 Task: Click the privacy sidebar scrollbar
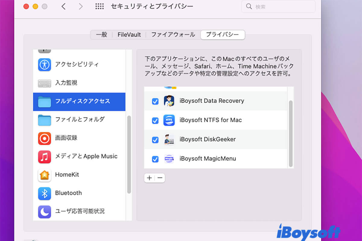tap(129, 154)
